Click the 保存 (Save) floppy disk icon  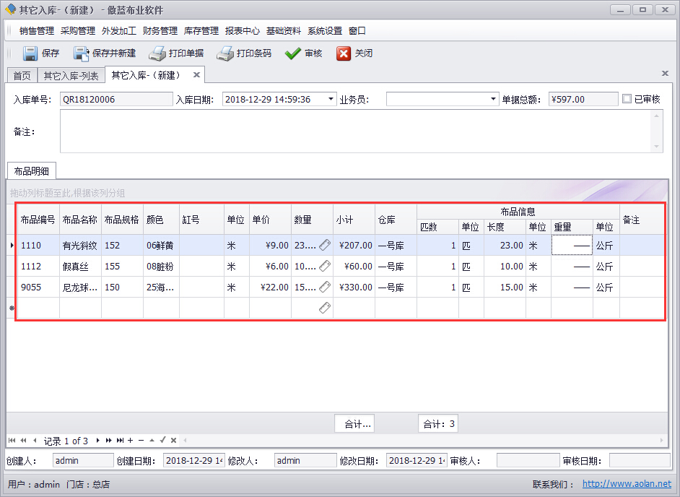(x=30, y=53)
